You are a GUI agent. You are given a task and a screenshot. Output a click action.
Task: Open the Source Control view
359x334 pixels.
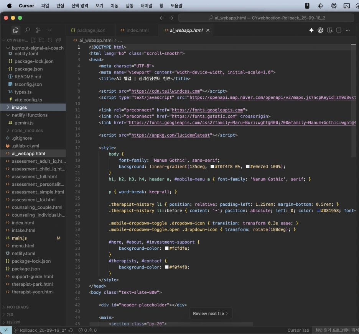[38, 30]
